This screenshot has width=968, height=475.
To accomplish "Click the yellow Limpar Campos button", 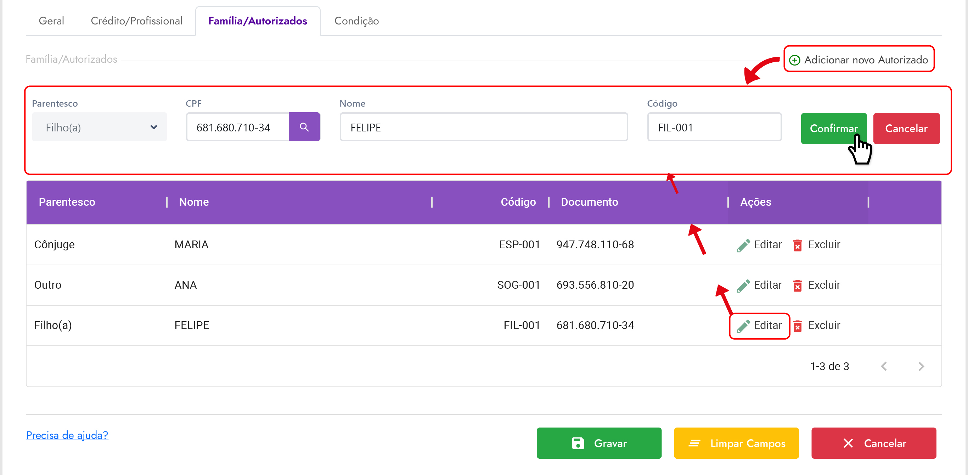I will click(736, 443).
